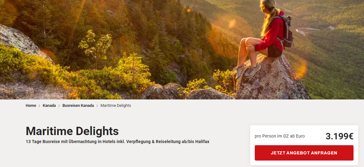Select the 13 Tage Busreise subtitle text
The width and height of the screenshot is (364, 167).
point(118,142)
